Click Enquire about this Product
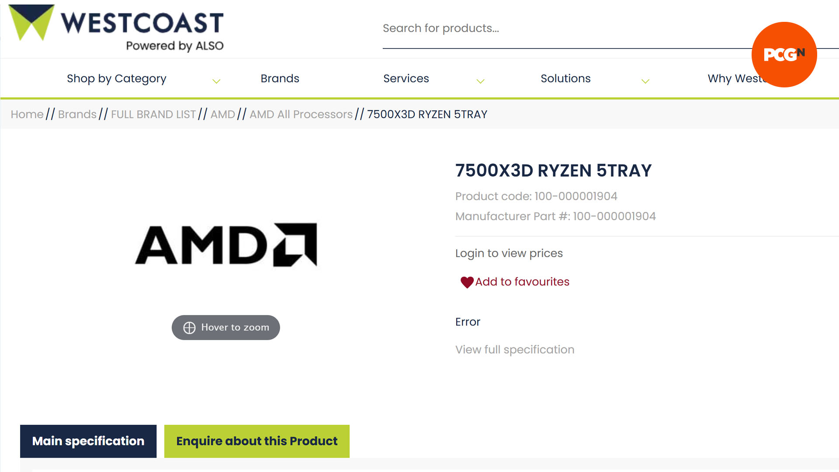Image resolution: width=839 pixels, height=472 pixels. (x=257, y=441)
